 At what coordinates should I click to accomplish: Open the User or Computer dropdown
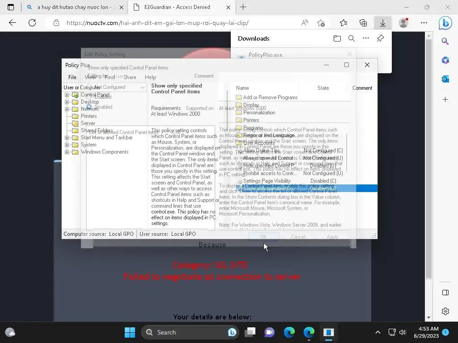pos(104,87)
